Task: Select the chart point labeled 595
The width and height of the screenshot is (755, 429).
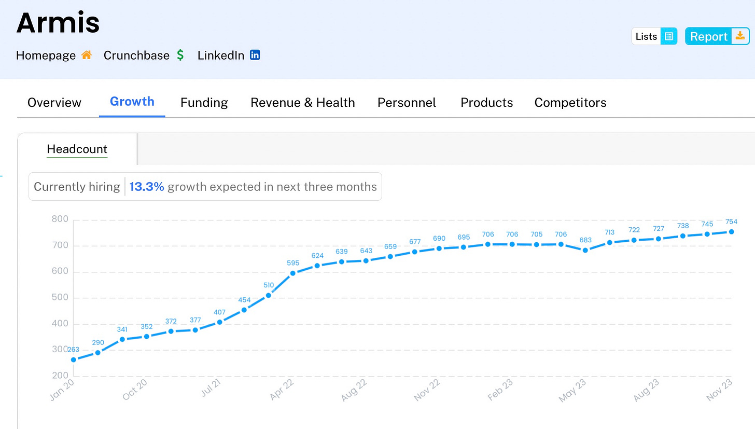Action: point(293,273)
